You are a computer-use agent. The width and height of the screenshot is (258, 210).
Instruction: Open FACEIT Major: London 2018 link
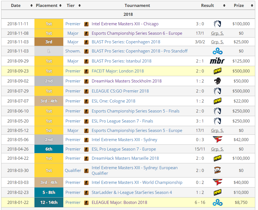coord(118,71)
